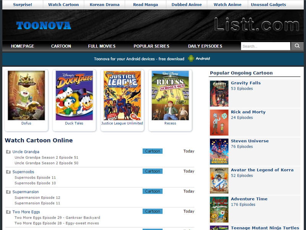This screenshot has height=230, width=306.
Task: Click folder icon beside Supernoobs
Action: (8, 172)
